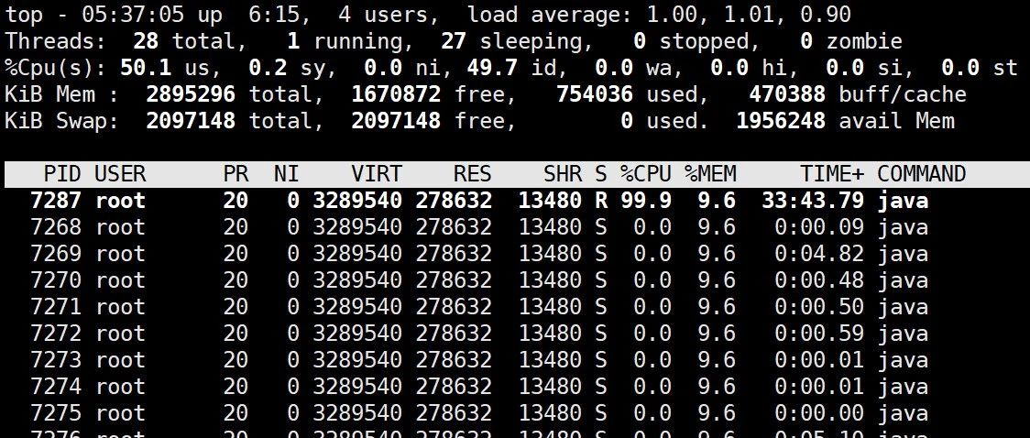1030x438 pixels.
Task: Click the %CPU column header
Action: pyautogui.click(x=646, y=174)
